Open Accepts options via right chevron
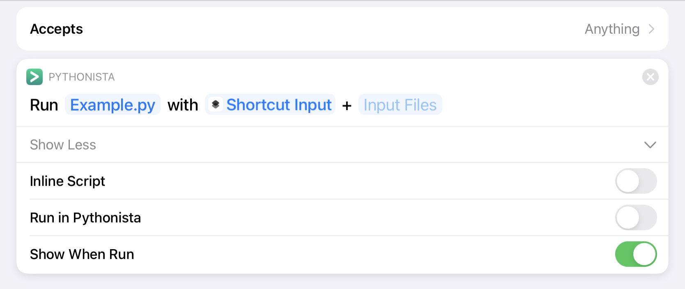The image size is (685, 289). click(651, 29)
